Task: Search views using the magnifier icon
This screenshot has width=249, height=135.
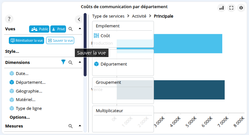Action: (71, 29)
